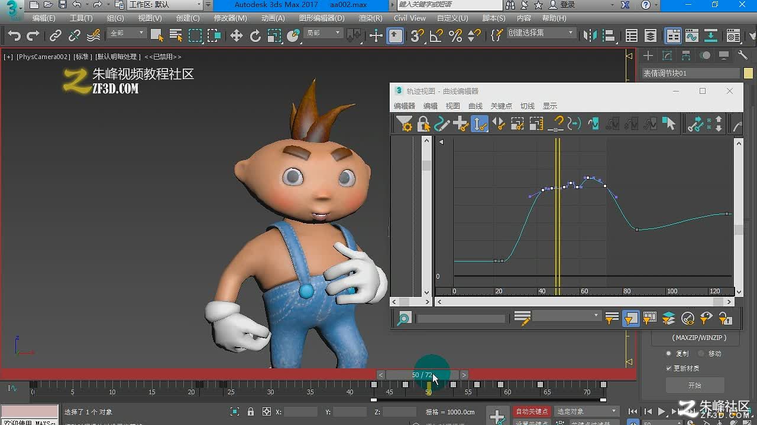Screen dimensions: 757x425
Task: Toggle the Angle Snap button
Action: pyautogui.click(x=436, y=36)
